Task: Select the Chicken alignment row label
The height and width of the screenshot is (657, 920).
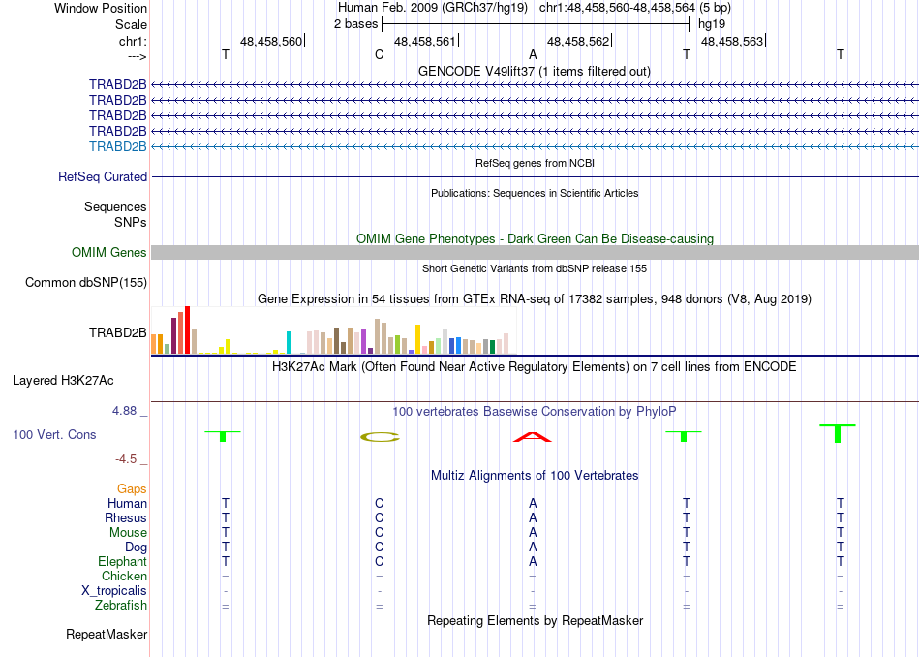Action: pos(124,576)
